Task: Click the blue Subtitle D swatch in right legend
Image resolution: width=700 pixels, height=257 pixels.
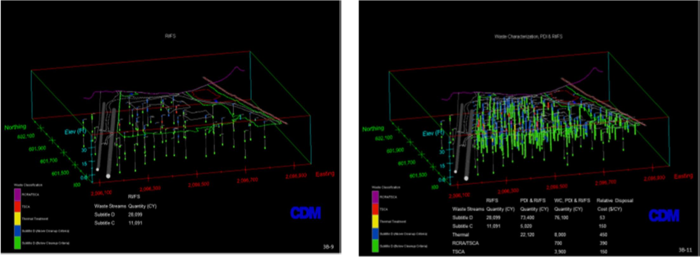Action: click(x=376, y=234)
